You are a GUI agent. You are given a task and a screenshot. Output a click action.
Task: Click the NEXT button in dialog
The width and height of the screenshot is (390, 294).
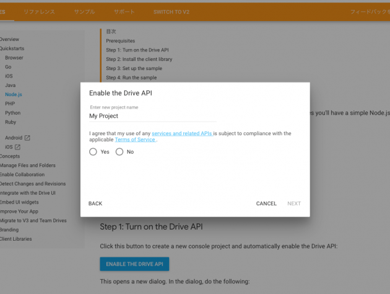point(294,203)
